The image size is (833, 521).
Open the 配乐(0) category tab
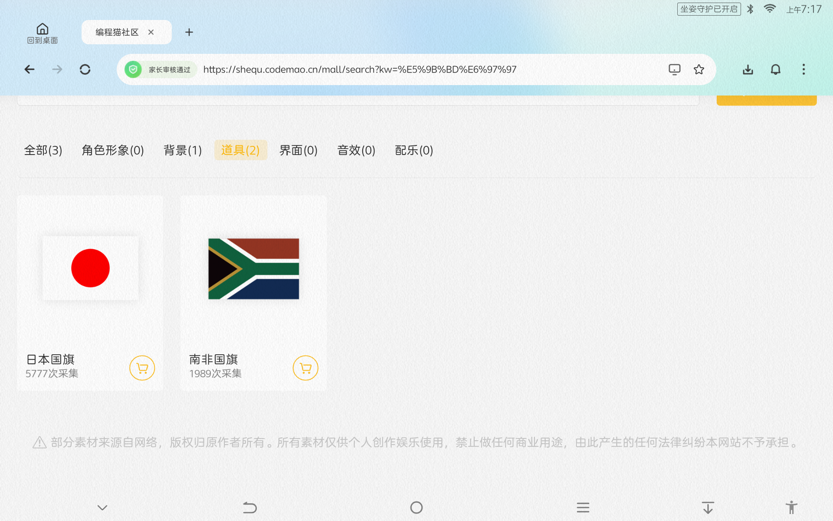414,150
